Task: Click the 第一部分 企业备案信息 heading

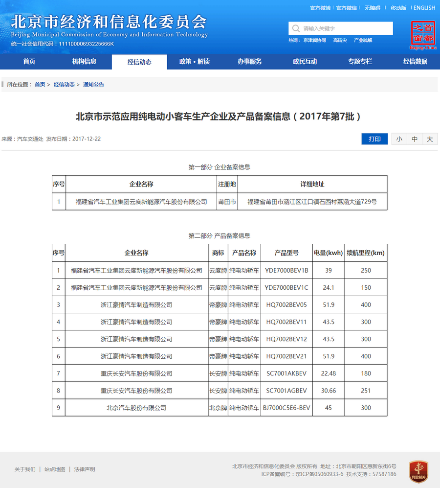Action: click(219, 167)
